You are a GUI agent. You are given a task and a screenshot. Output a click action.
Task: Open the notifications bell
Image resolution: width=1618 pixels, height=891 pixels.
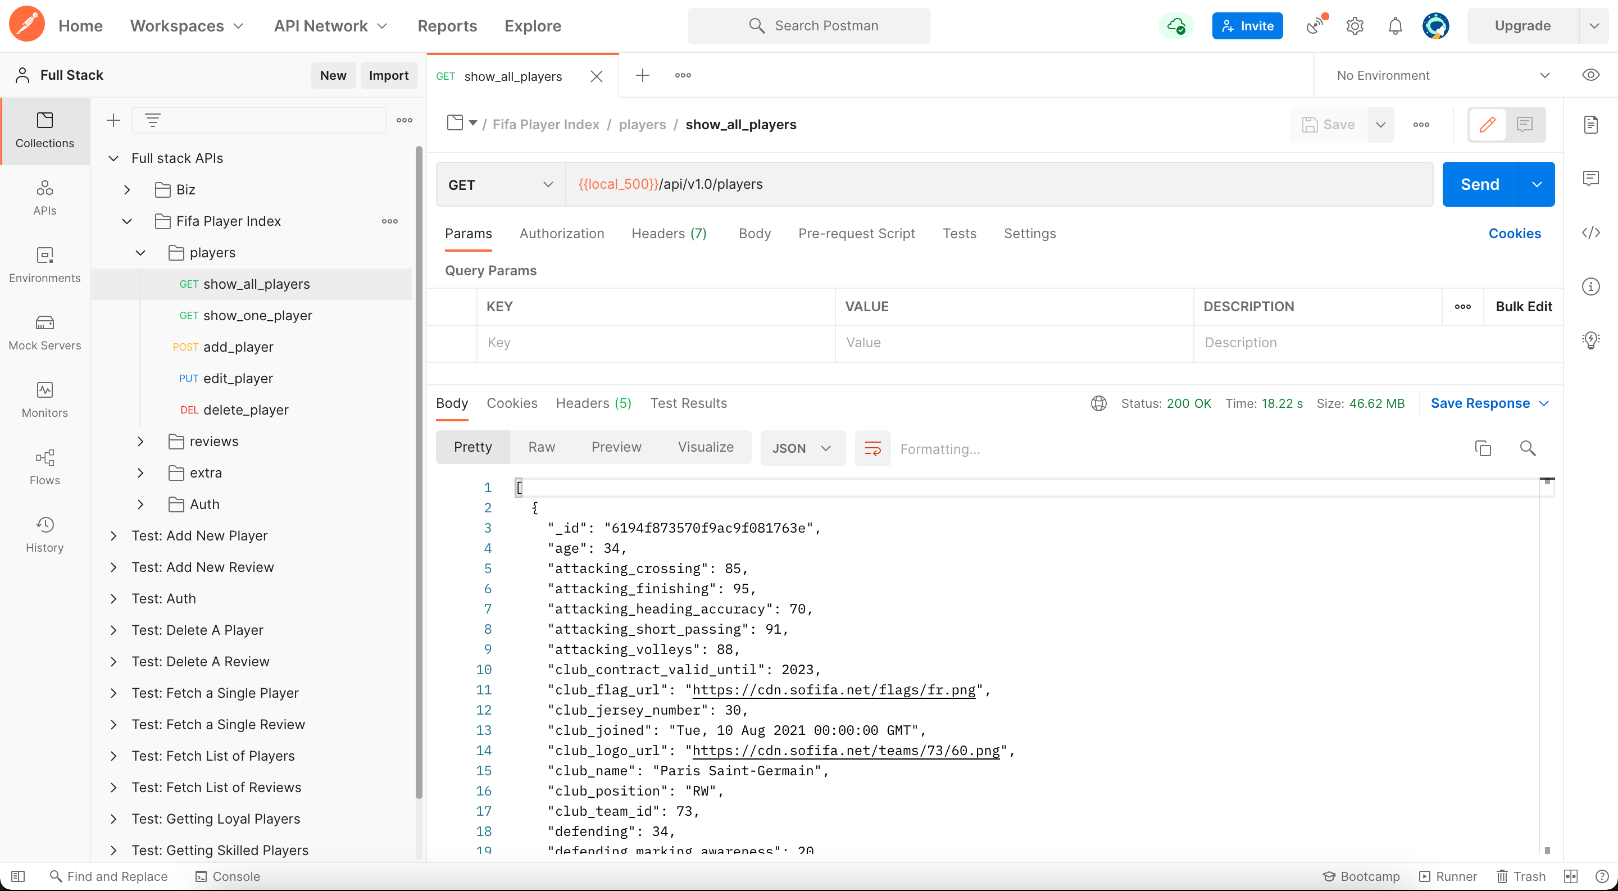point(1395,26)
